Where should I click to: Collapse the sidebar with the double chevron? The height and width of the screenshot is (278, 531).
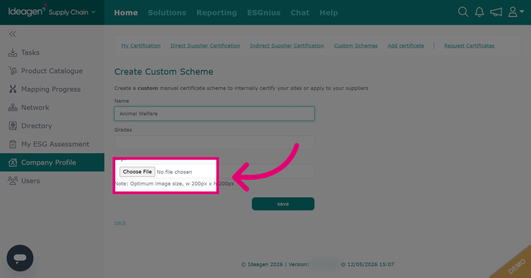click(12, 34)
